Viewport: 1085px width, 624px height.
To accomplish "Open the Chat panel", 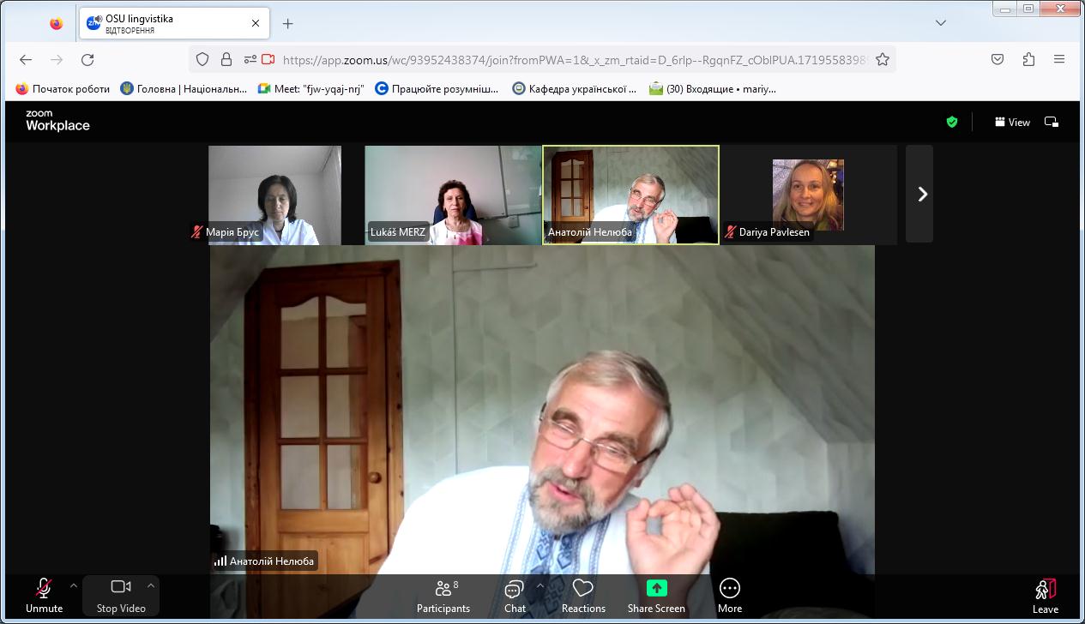I will pyautogui.click(x=515, y=596).
